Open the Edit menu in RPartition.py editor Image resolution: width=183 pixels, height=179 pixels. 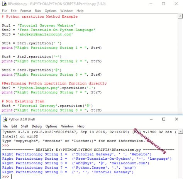(14, 11)
